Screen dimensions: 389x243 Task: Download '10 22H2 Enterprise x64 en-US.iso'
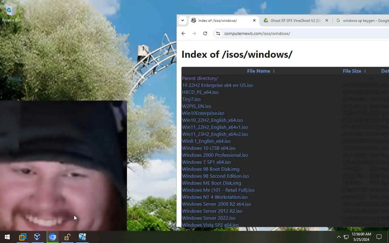click(x=218, y=85)
